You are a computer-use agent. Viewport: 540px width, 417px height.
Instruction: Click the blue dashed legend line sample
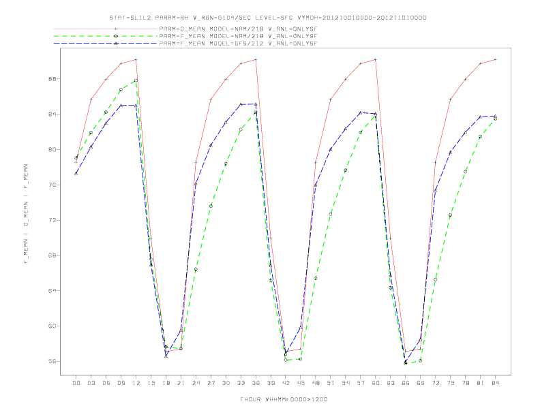pyautogui.click(x=106, y=44)
